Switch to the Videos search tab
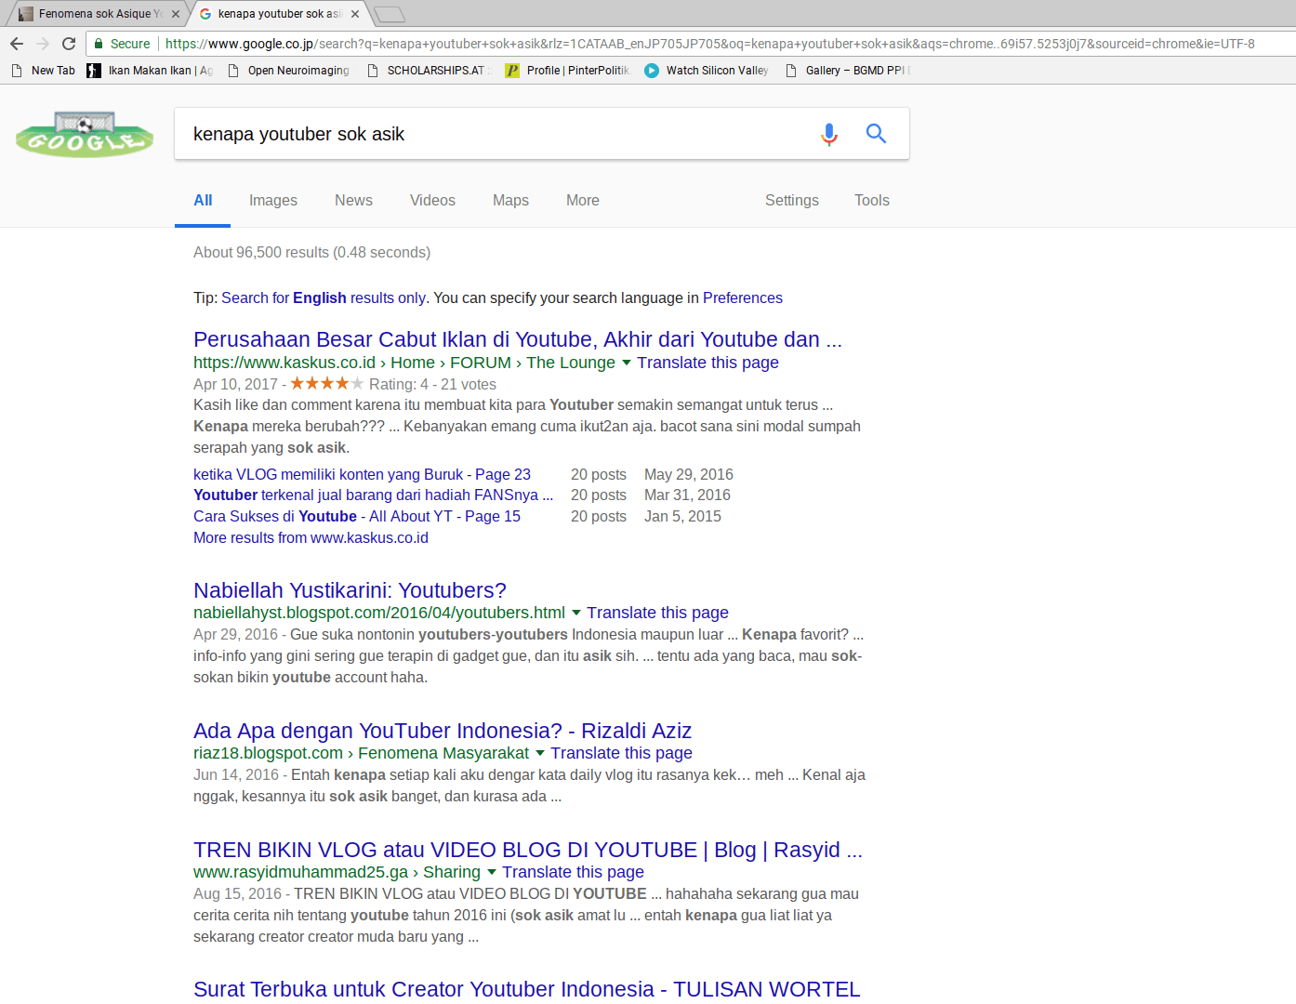This screenshot has height=1004, width=1296. (x=432, y=201)
